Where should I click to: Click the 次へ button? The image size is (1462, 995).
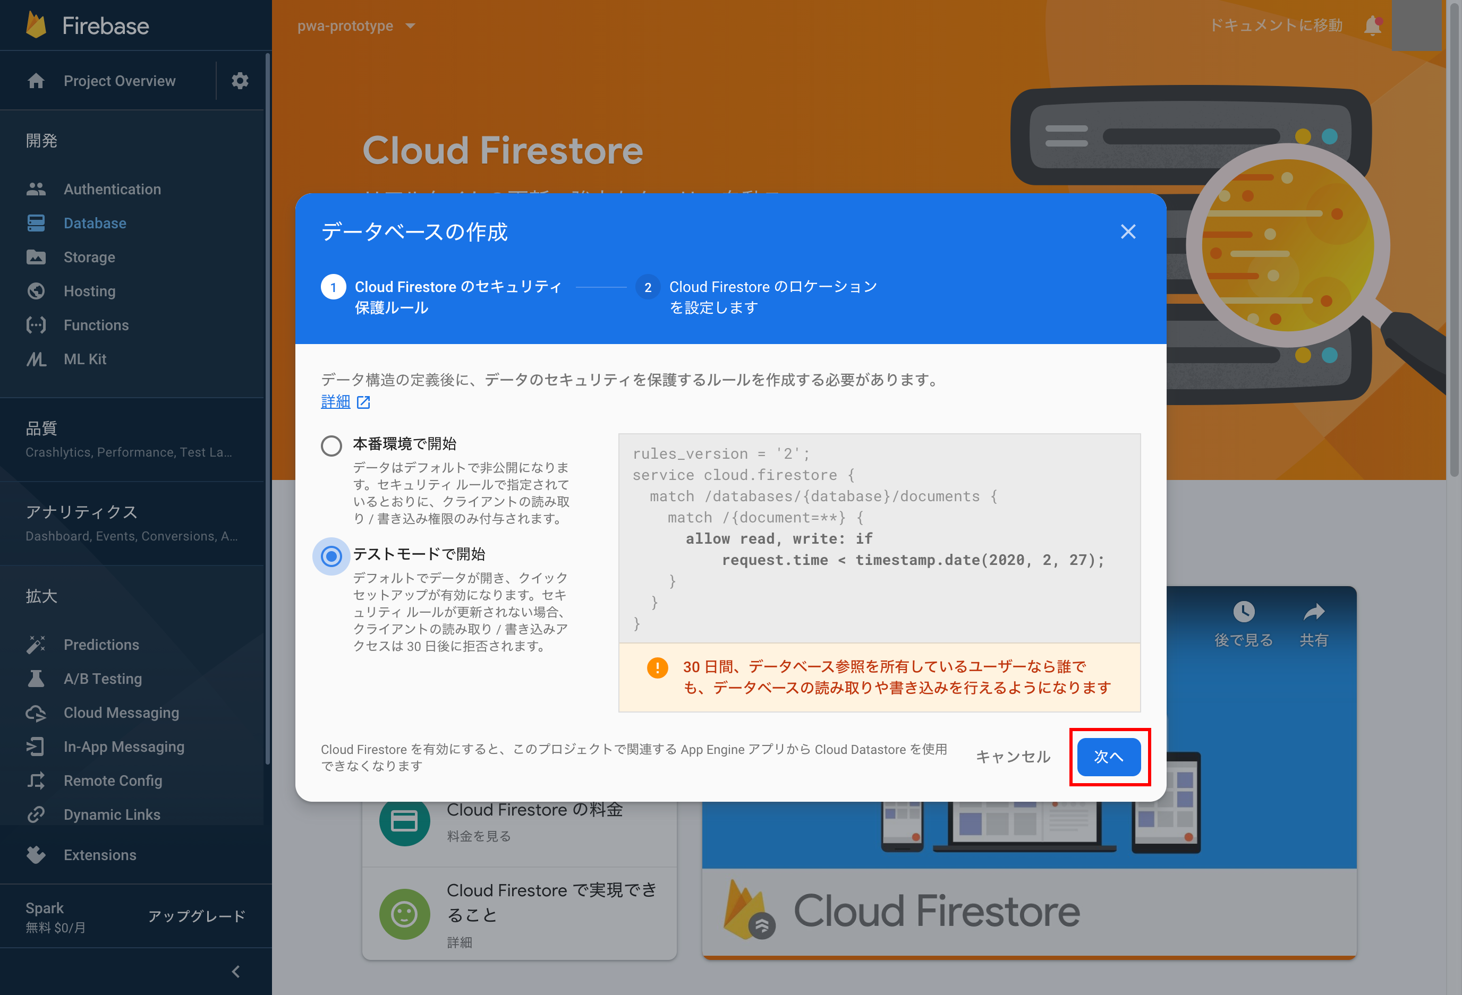tap(1109, 757)
